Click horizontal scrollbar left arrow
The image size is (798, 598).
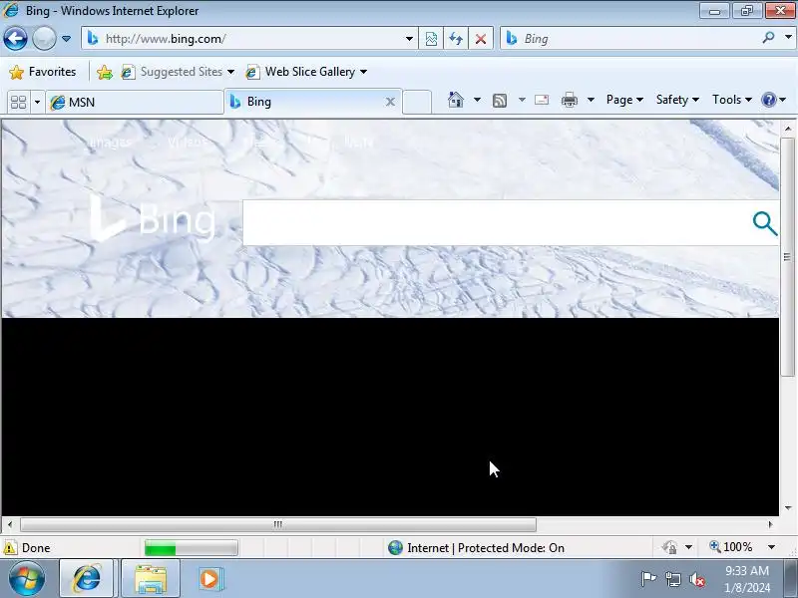[x=10, y=524]
